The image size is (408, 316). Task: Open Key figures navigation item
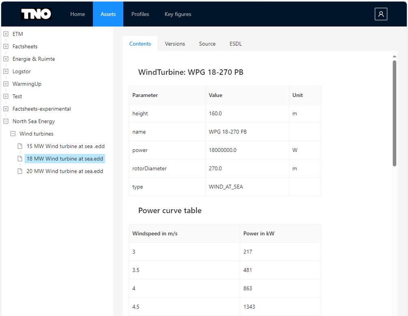pos(178,14)
